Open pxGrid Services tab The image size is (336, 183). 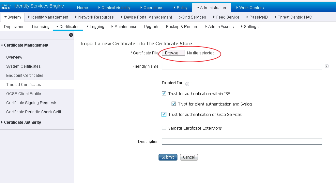click(192, 17)
